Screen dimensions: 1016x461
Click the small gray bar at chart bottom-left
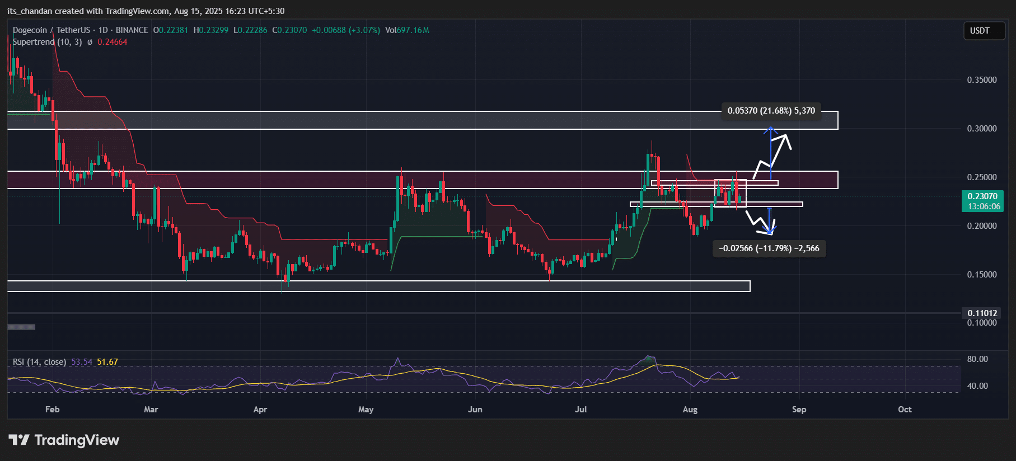tap(21, 327)
